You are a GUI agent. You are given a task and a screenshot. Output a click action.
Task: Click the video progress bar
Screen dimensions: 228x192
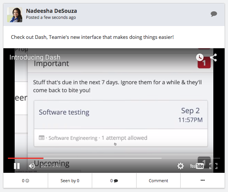tap(114, 158)
